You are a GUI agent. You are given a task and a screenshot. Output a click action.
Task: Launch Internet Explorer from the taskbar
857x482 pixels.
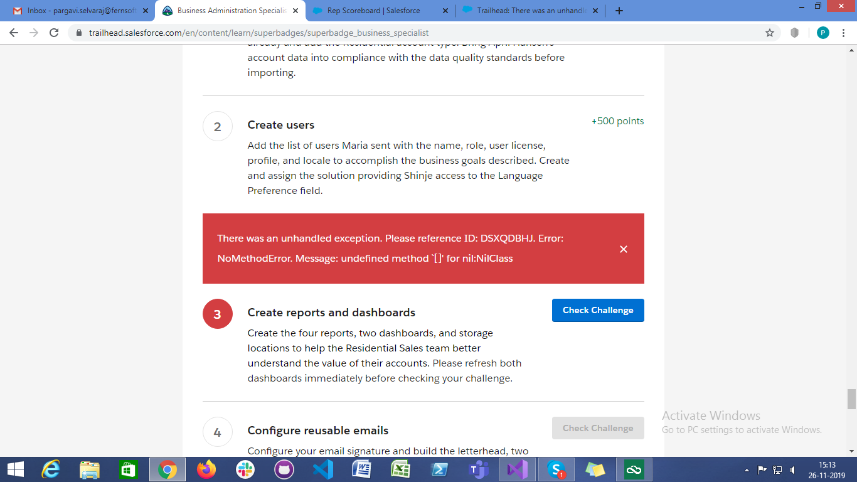point(50,469)
